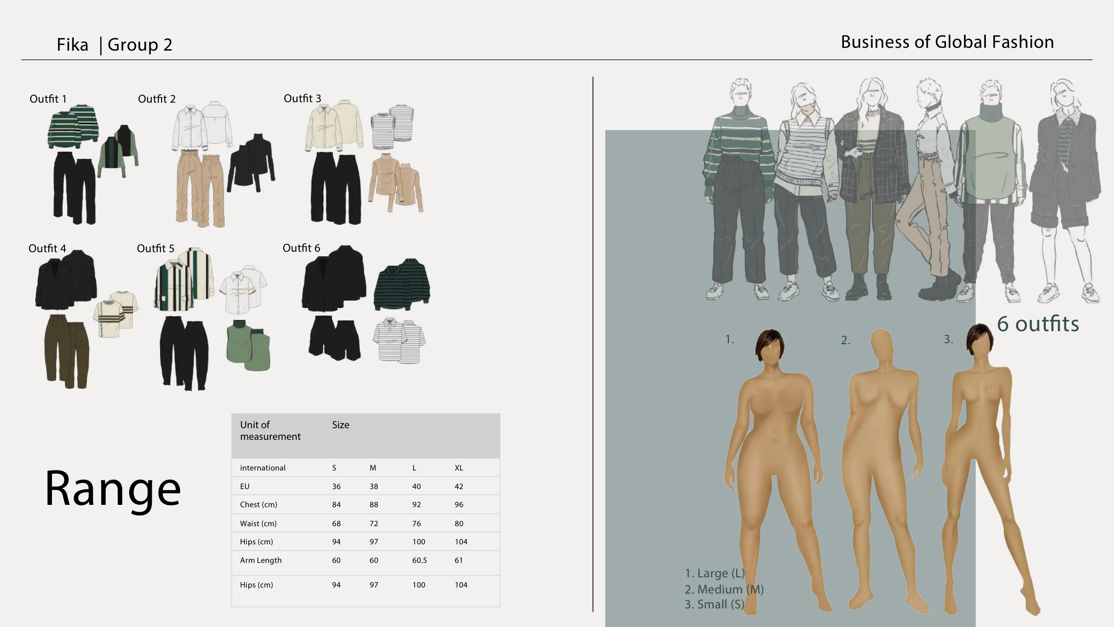Click waist value "68"

(x=336, y=523)
